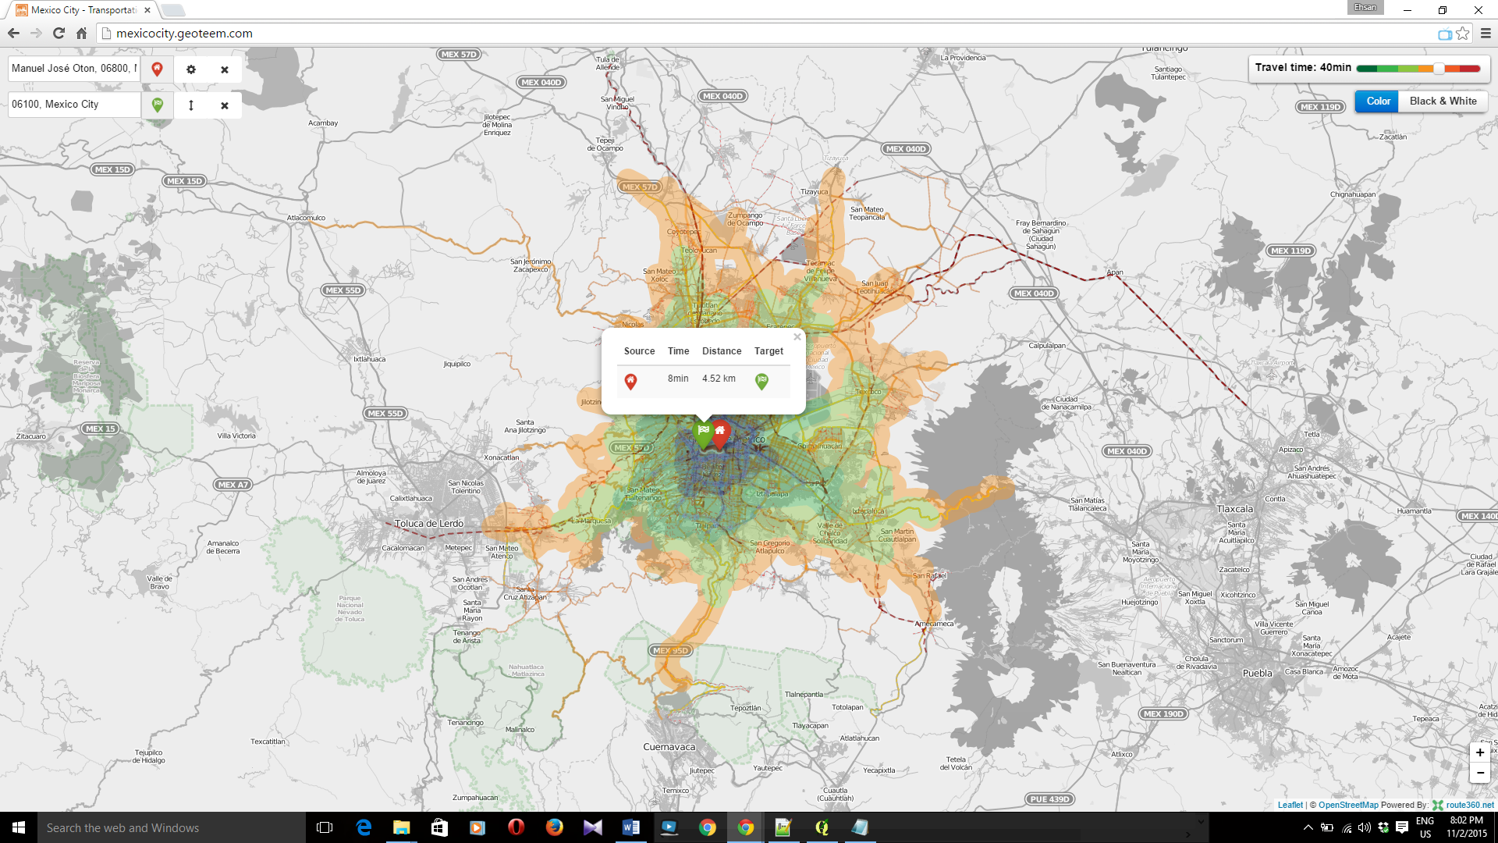The height and width of the screenshot is (843, 1498).
Task: Select the Color map style
Action: click(x=1377, y=101)
